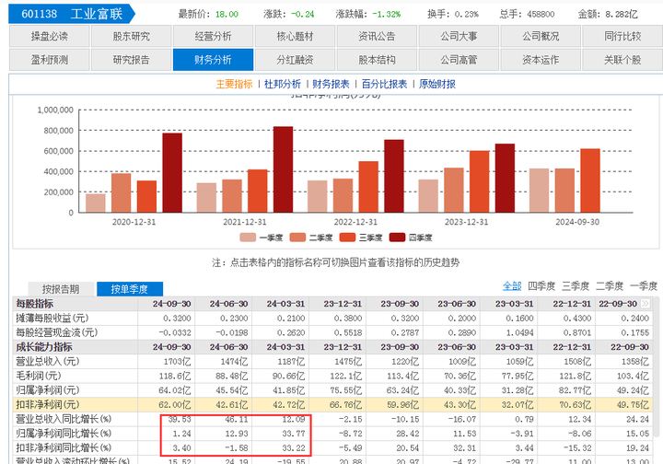Click the 扣非净利润(元) indicator row name
The height and width of the screenshot is (464, 663).
48,404
